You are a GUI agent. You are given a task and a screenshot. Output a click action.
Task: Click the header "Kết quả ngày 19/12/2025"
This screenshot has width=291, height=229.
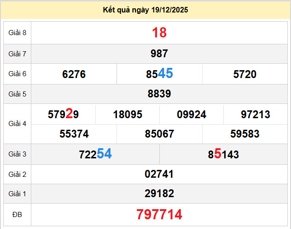point(145,10)
